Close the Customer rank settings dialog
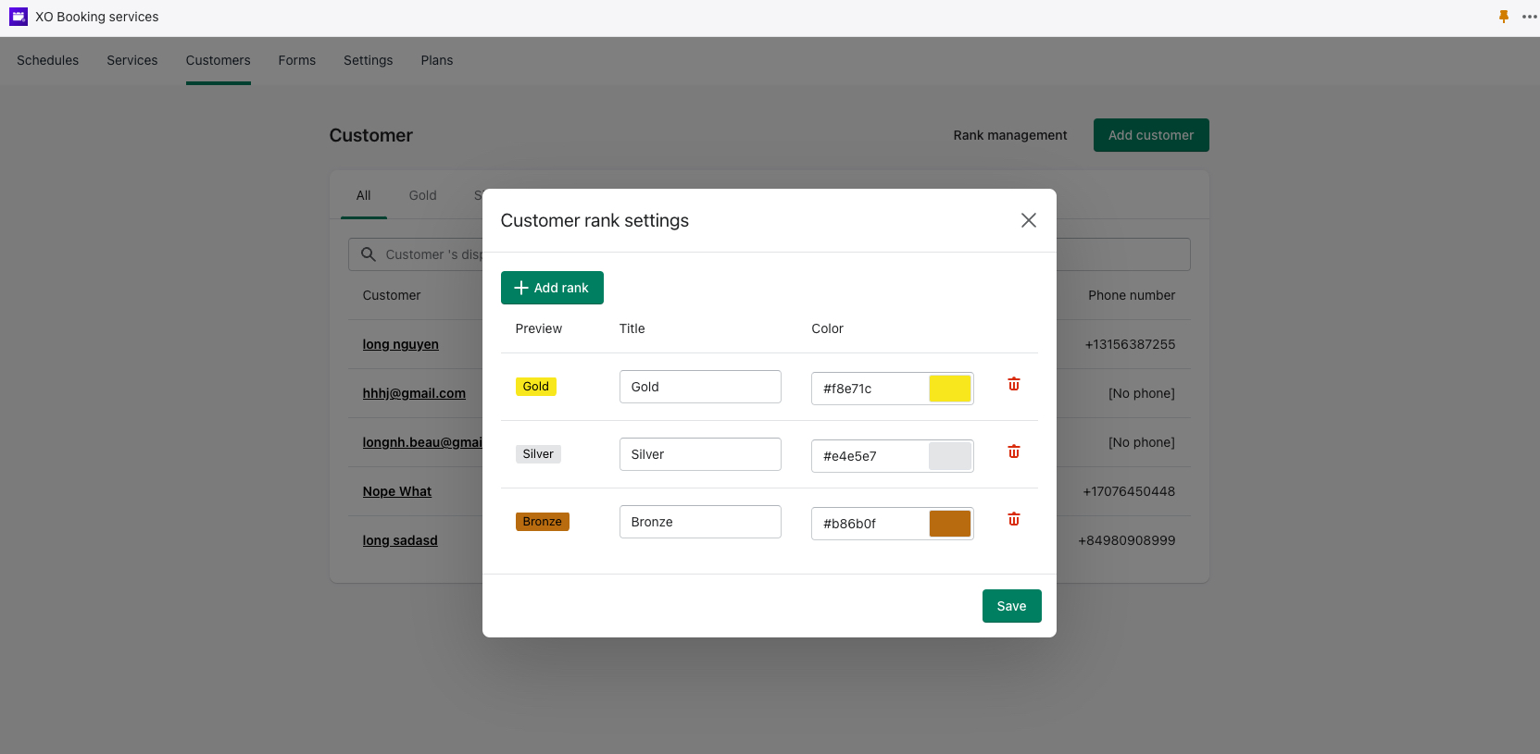 pos(1028,220)
